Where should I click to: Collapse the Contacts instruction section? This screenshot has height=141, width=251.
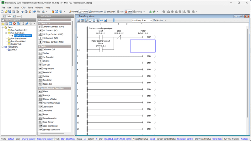(x=39, y=23)
